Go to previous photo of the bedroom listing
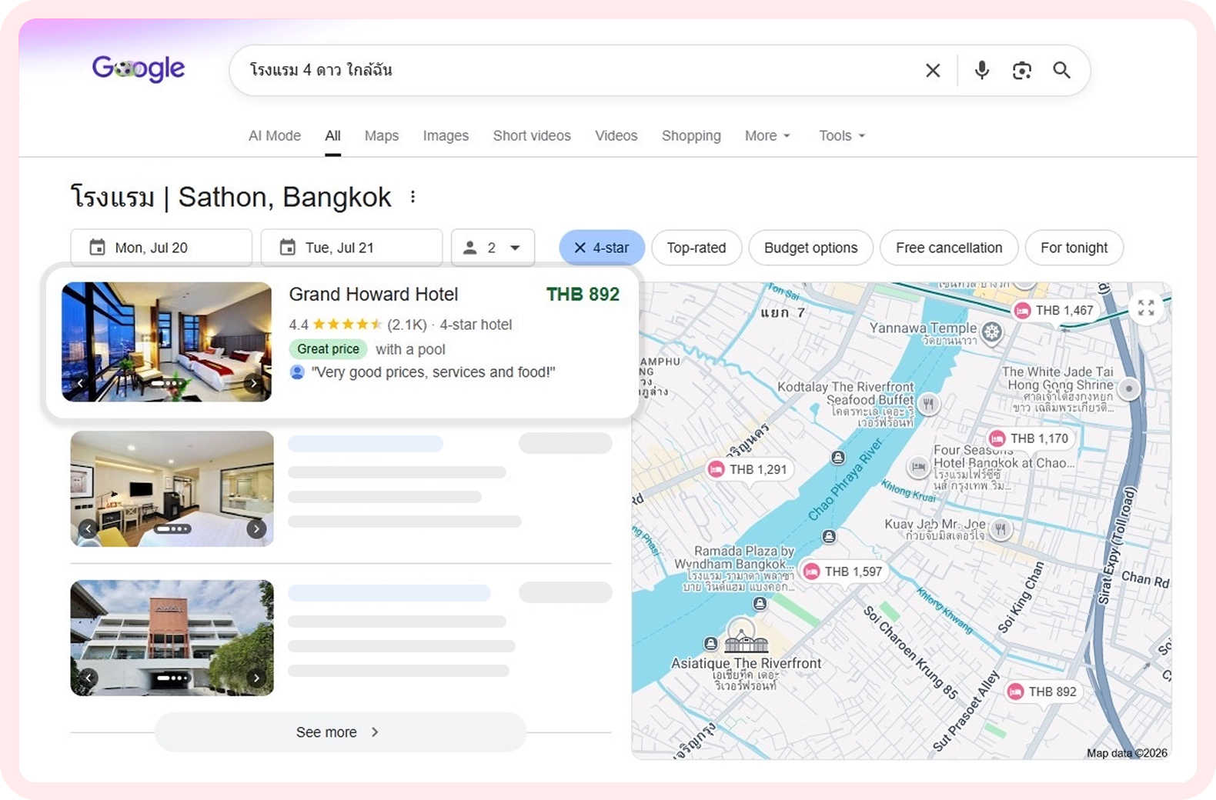1216x800 pixels. tap(89, 528)
